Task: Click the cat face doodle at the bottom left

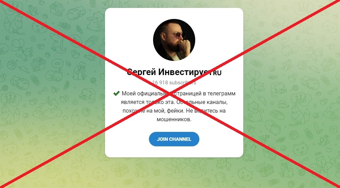Action: point(10,149)
